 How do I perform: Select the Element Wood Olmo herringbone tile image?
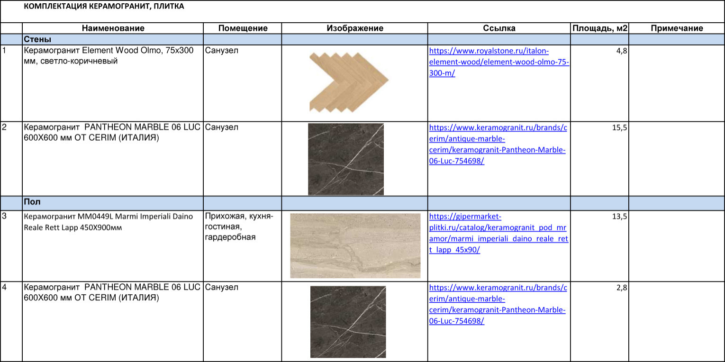(349, 81)
